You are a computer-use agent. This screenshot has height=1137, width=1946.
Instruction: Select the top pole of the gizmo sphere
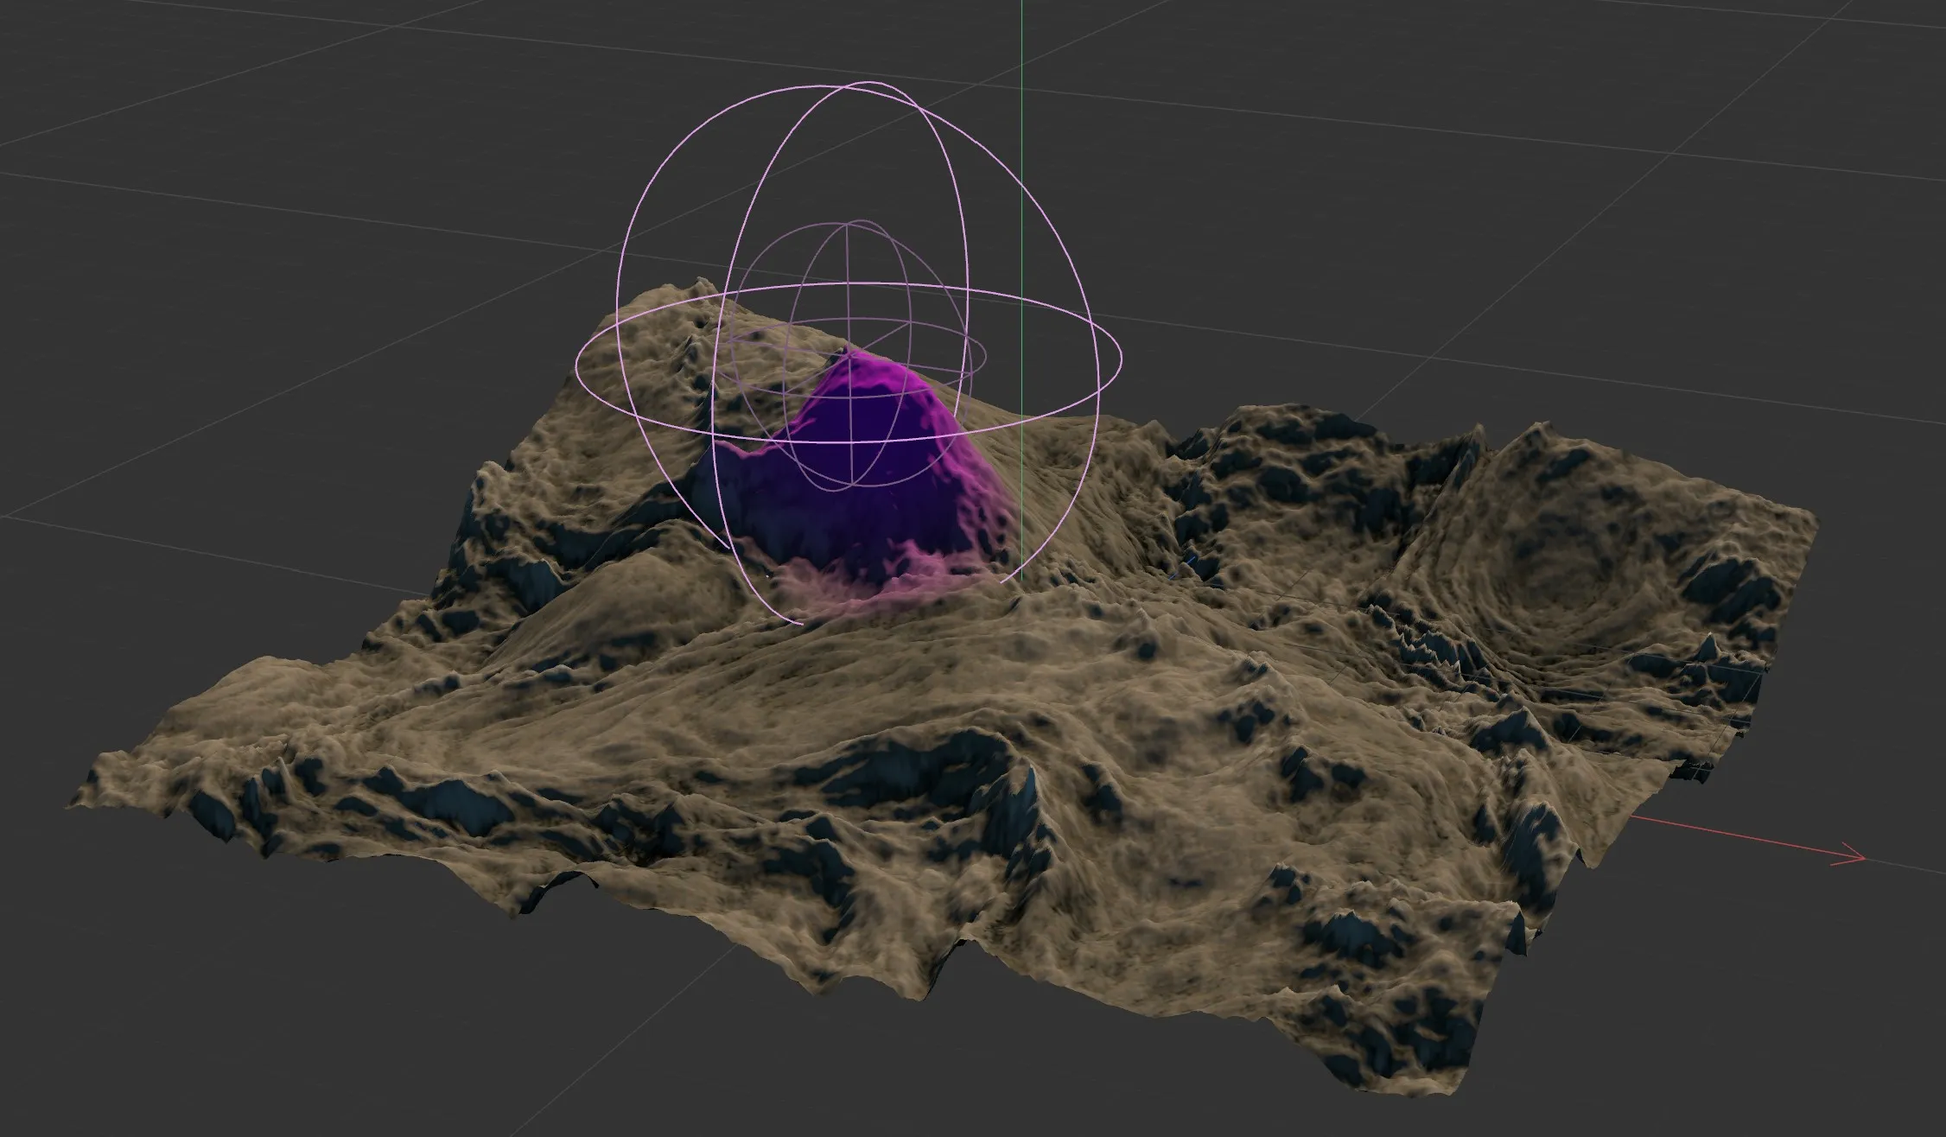(x=851, y=82)
